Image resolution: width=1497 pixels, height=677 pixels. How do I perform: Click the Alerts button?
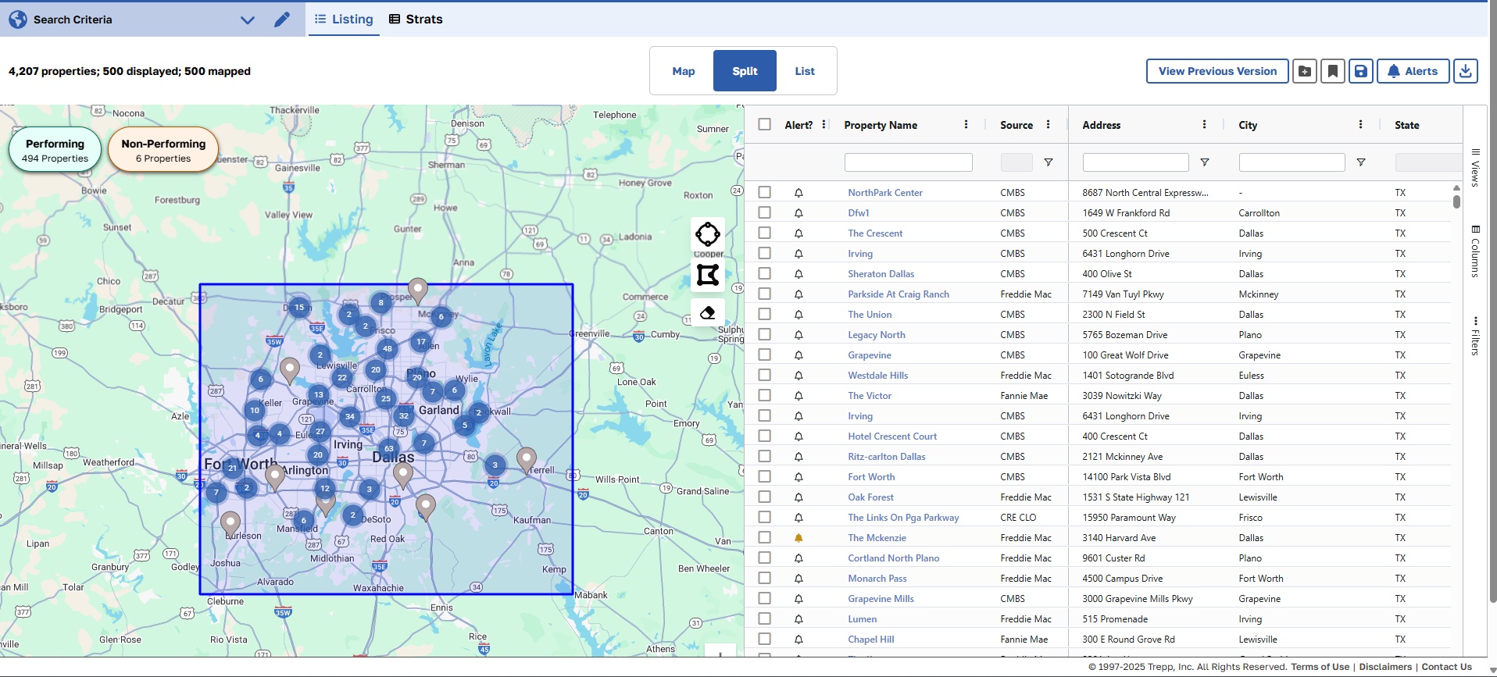[x=1413, y=71]
